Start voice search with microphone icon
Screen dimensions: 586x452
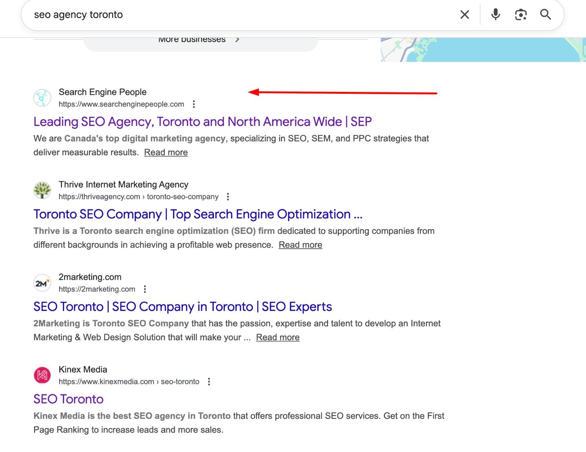(495, 15)
